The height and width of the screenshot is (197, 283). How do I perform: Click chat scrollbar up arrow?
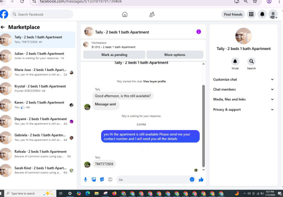point(204,64)
